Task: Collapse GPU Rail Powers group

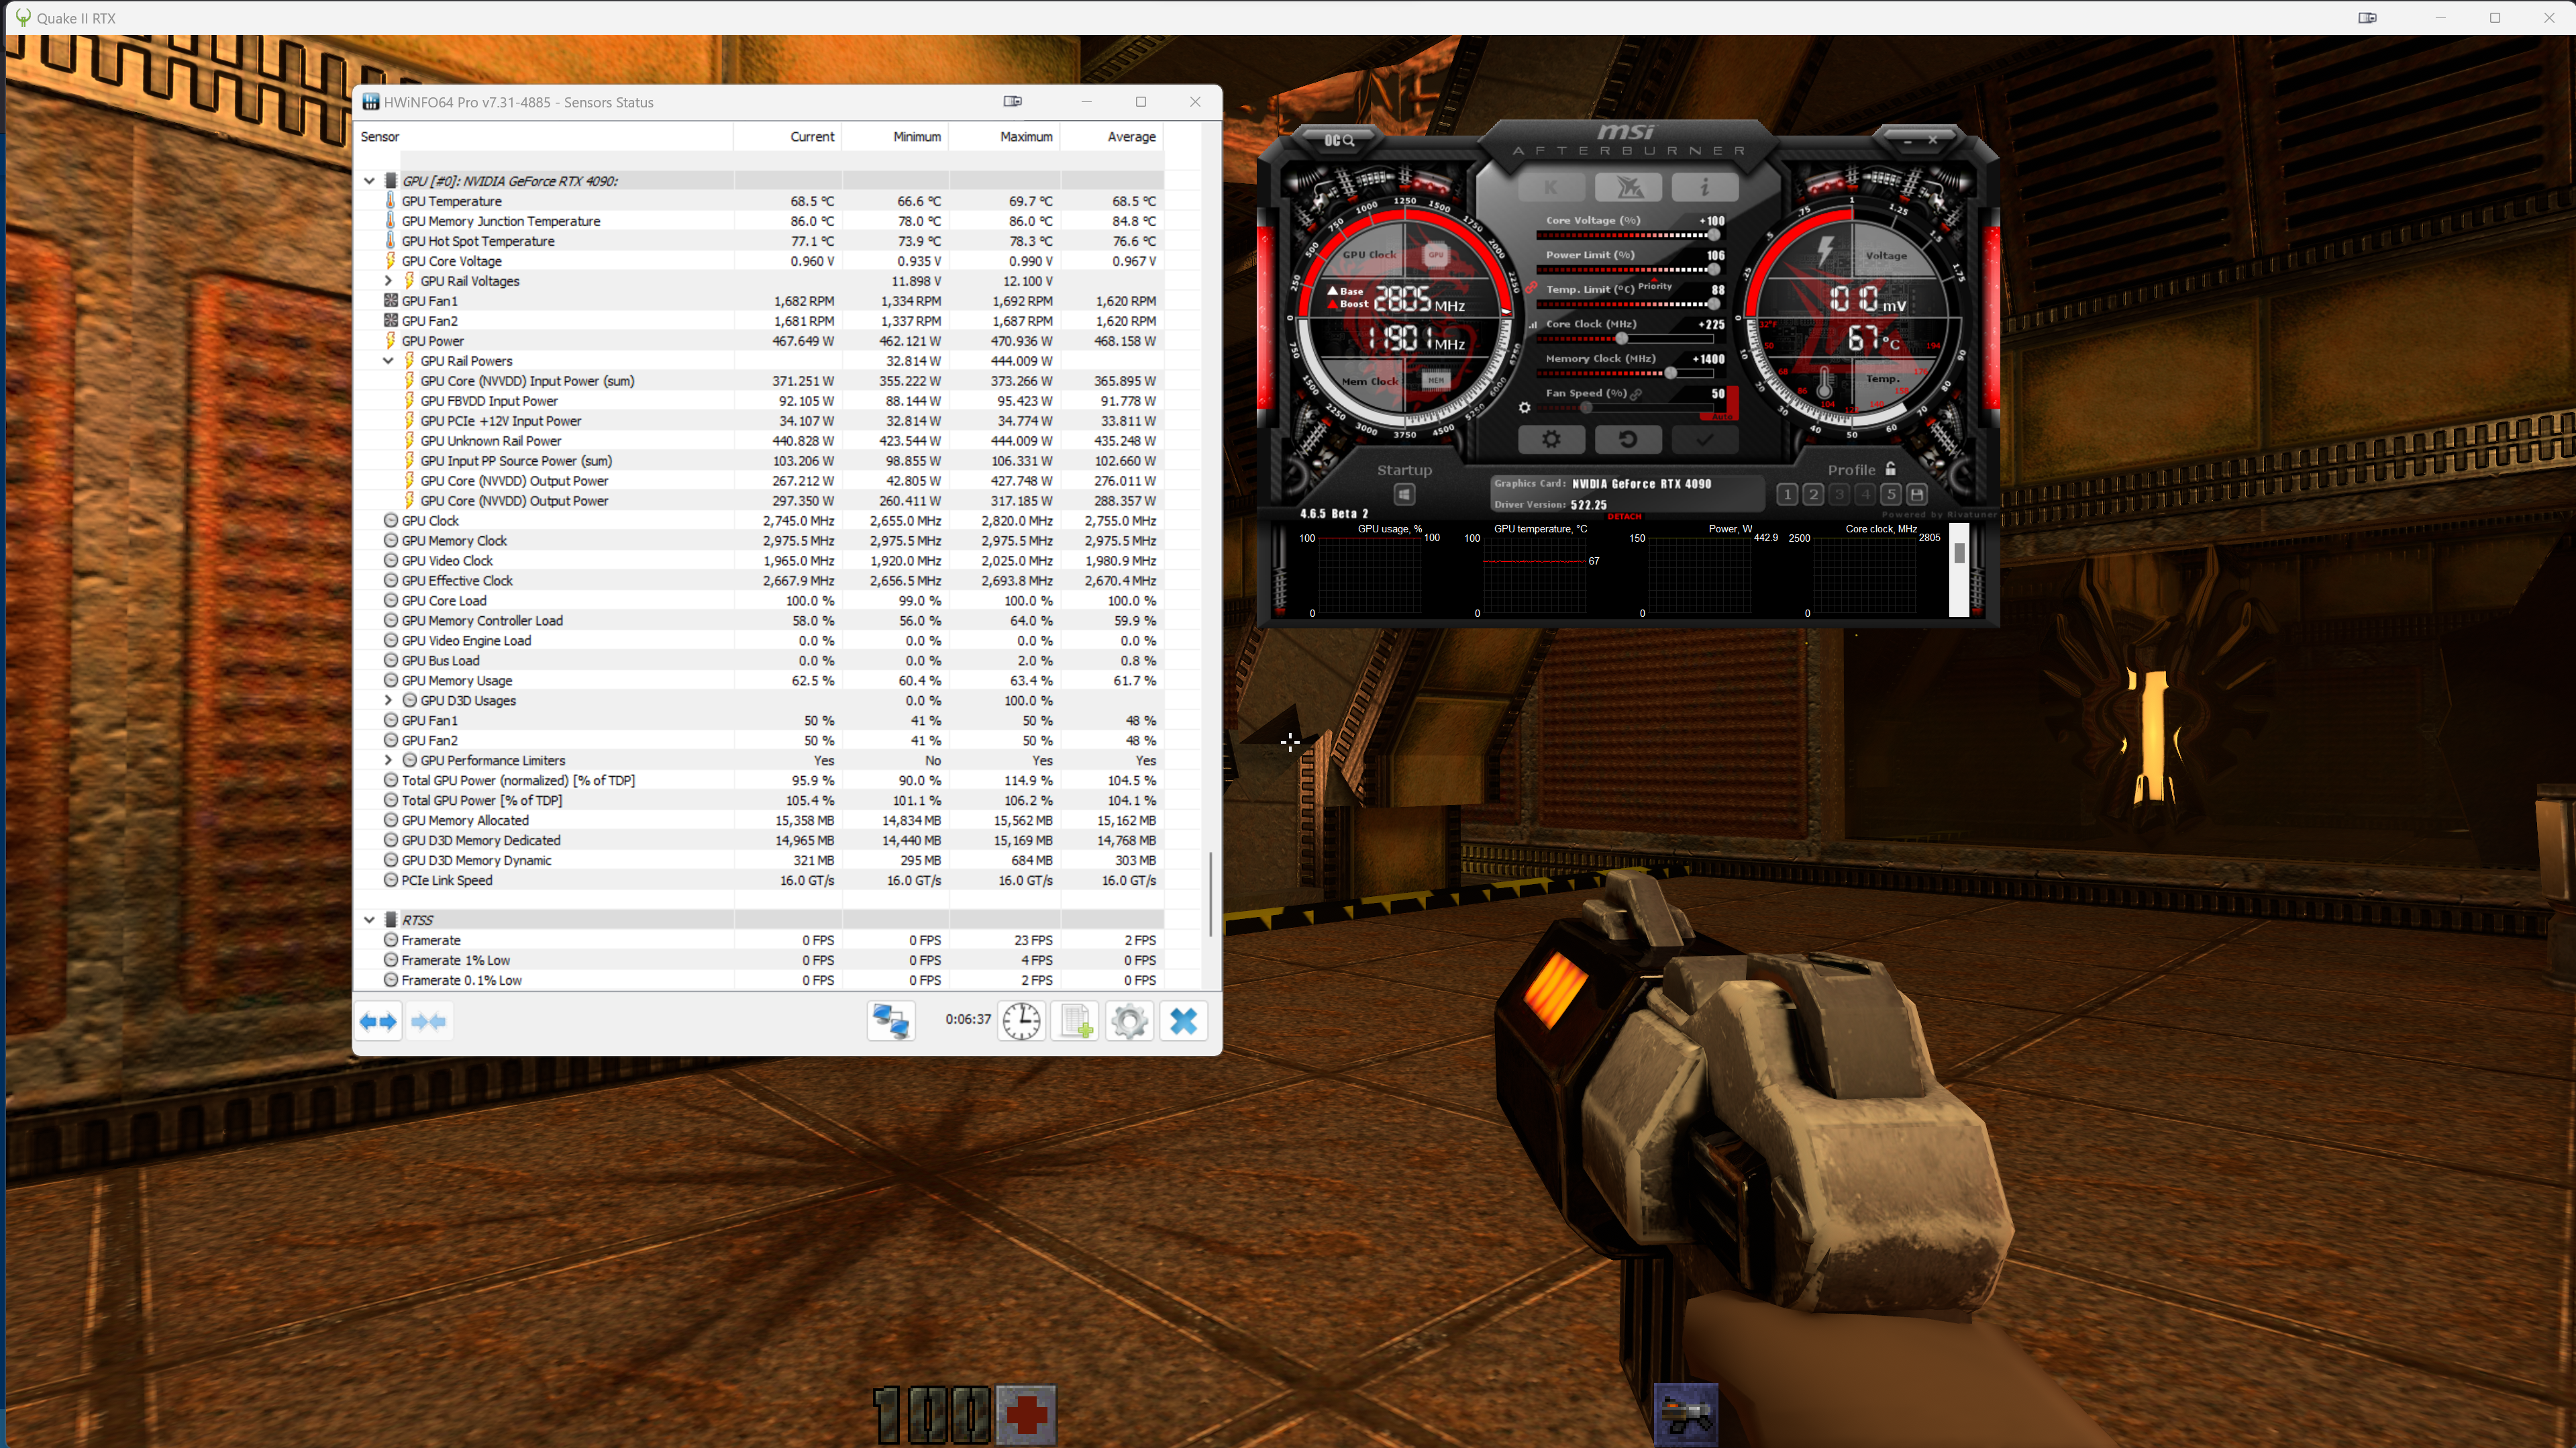Action: pyautogui.click(x=389, y=361)
